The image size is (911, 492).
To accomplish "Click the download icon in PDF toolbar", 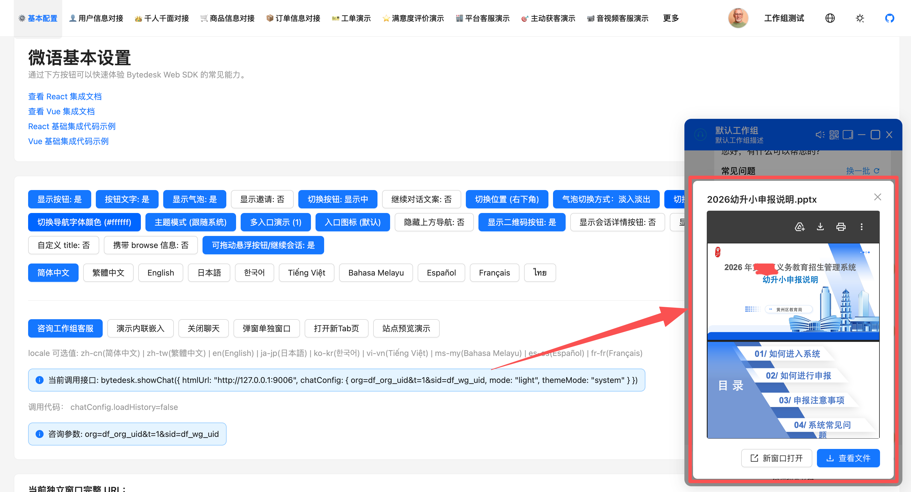I will point(820,227).
